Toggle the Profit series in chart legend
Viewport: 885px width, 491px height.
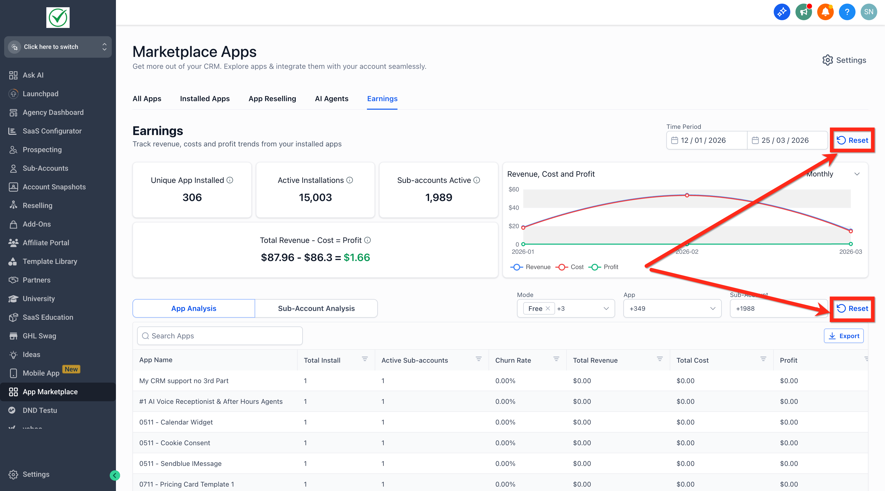point(603,267)
